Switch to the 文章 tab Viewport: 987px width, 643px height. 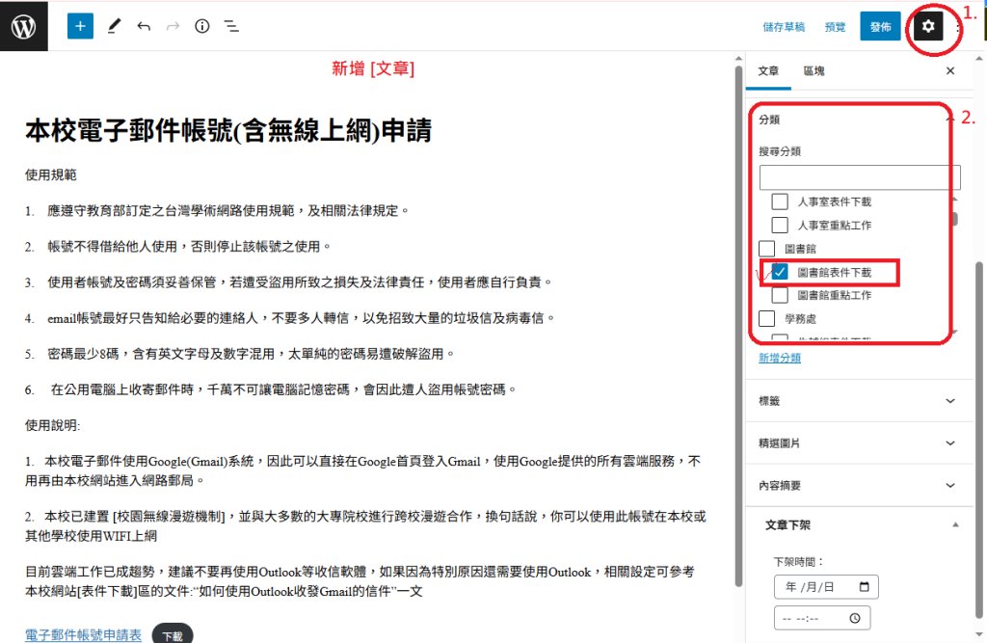tap(768, 70)
